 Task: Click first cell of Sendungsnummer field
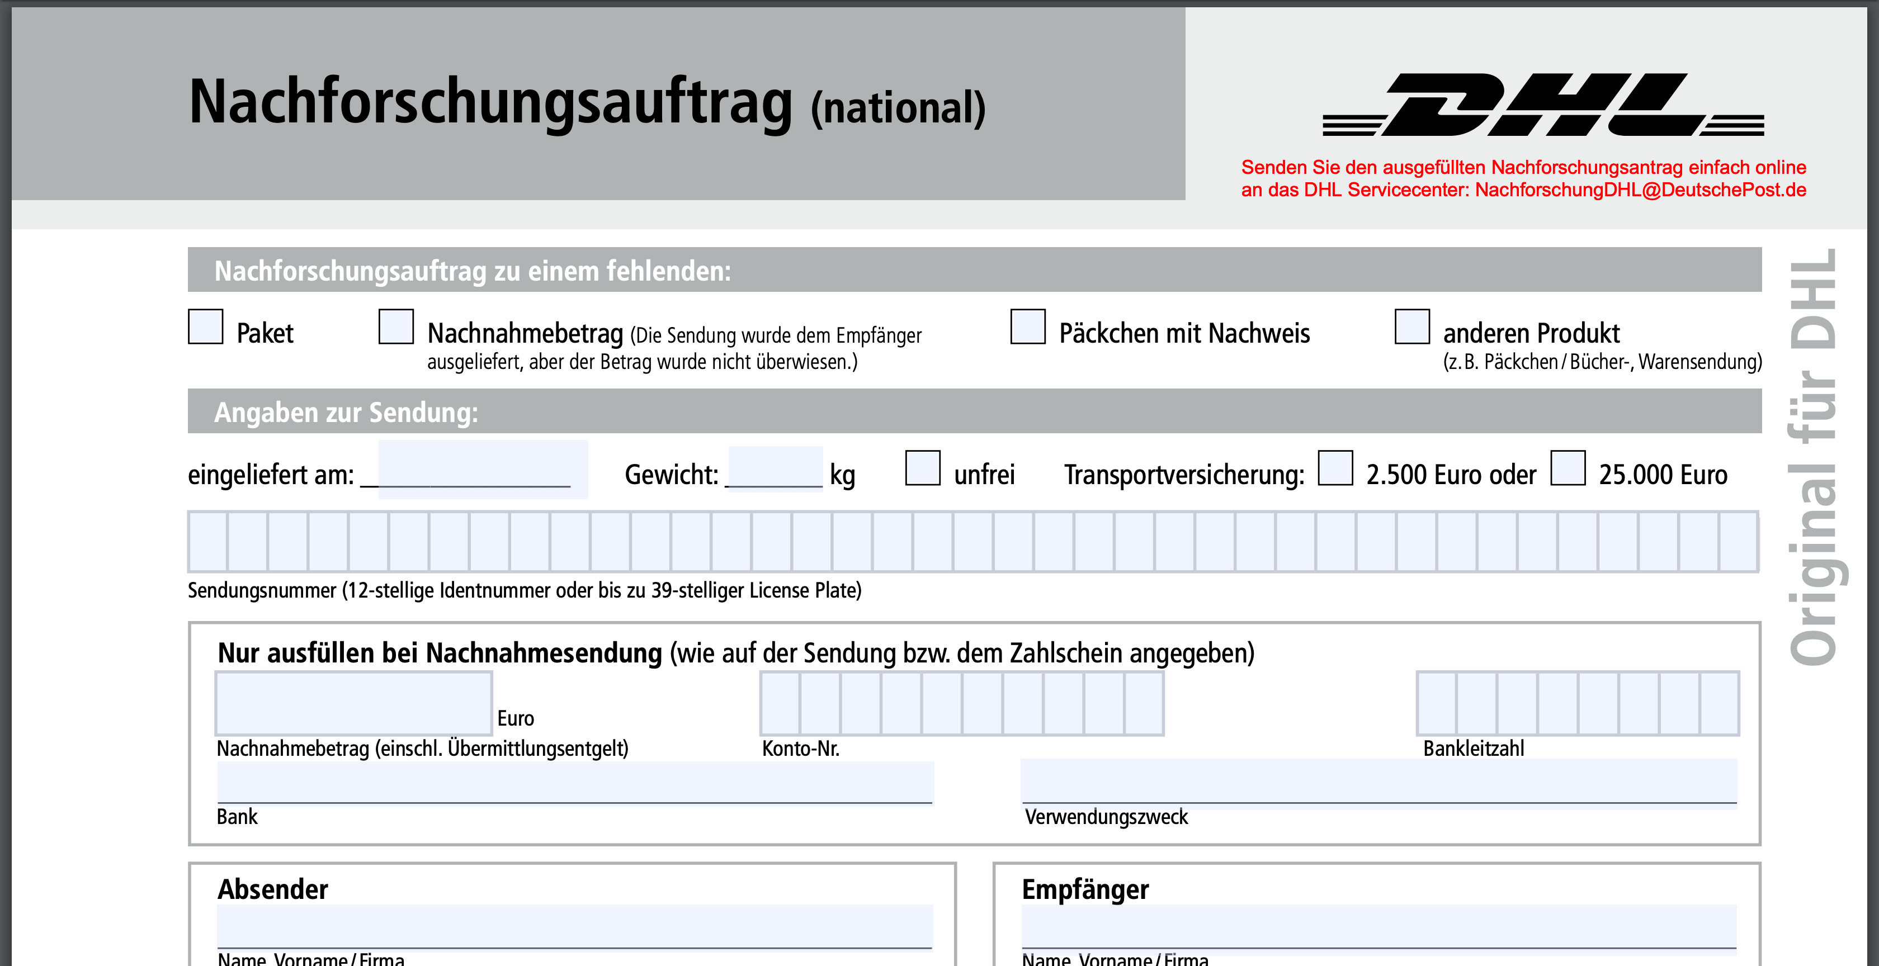click(208, 542)
